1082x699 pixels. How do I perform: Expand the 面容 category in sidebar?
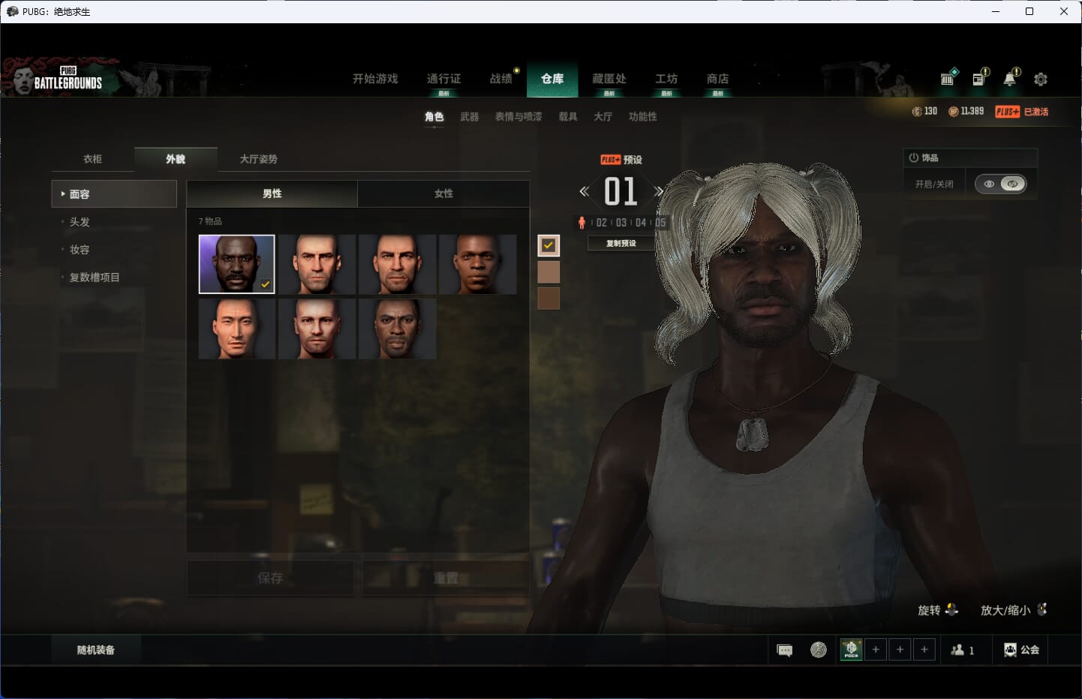(x=114, y=194)
